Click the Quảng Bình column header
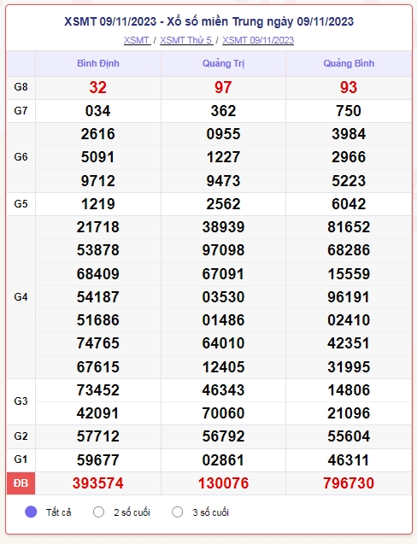The image size is (417, 544). (349, 63)
